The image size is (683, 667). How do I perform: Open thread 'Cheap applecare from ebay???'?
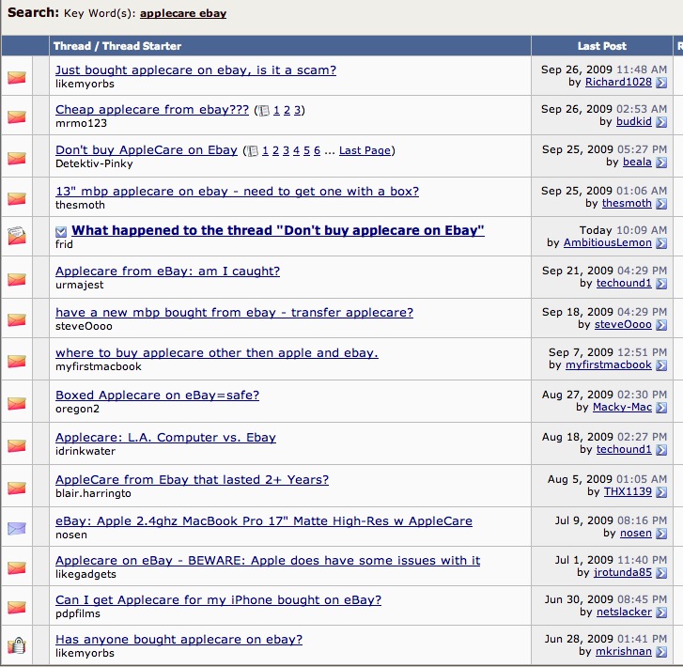point(152,110)
